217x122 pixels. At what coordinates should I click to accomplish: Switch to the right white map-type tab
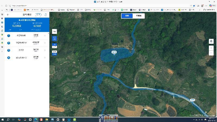pos(138,16)
